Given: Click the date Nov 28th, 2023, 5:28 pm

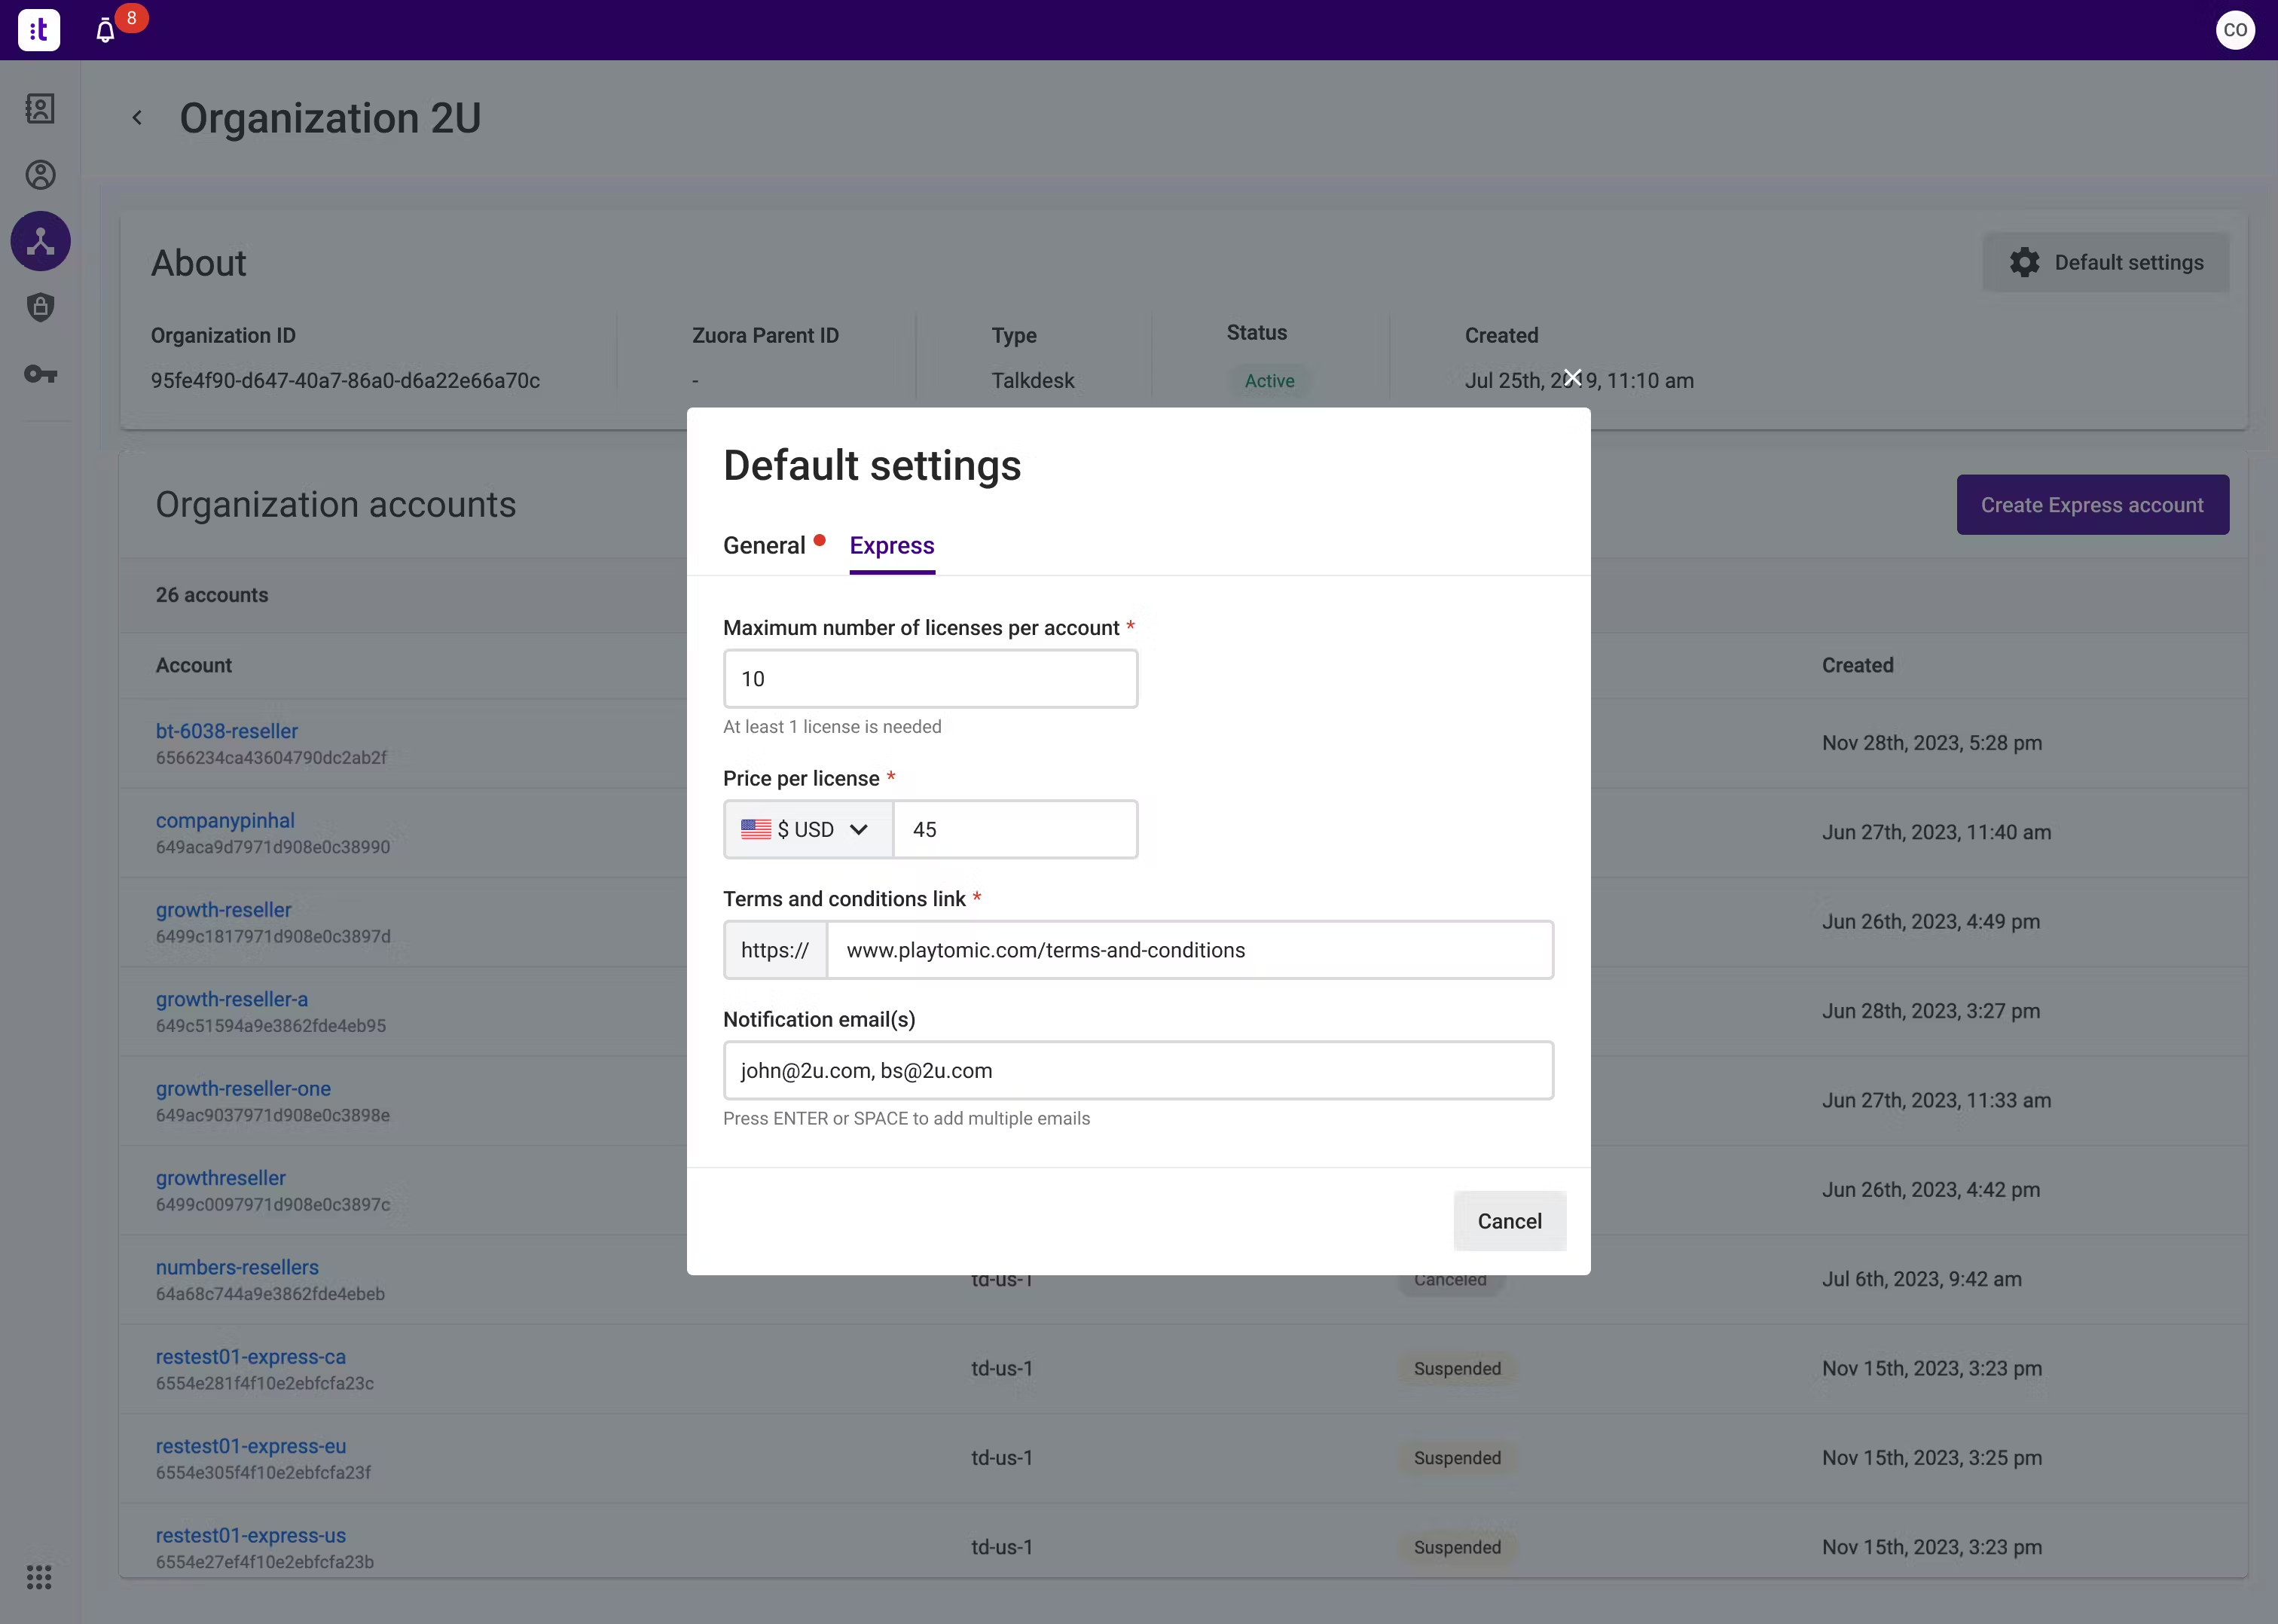Looking at the screenshot, I should [1931, 743].
